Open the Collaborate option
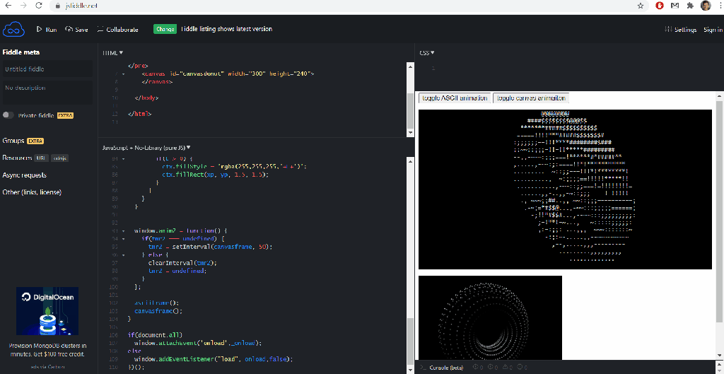724x374 pixels. click(117, 30)
